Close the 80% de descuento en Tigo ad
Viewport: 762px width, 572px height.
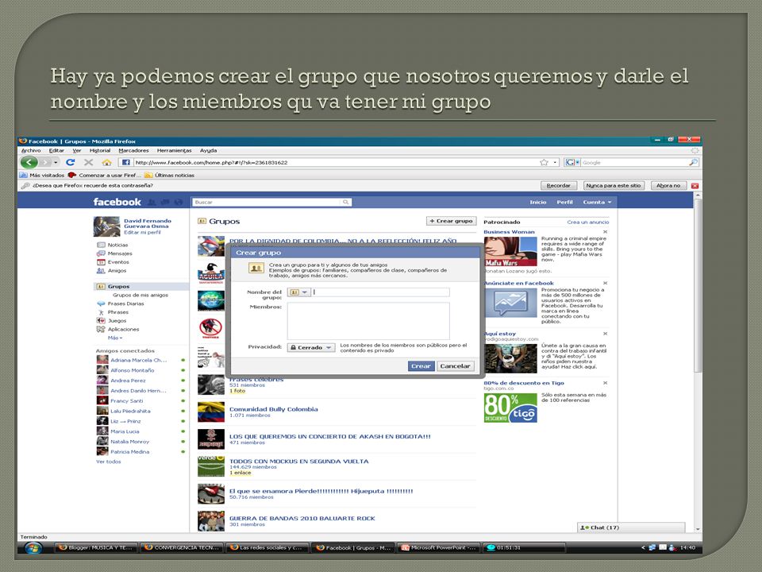pyautogui.click(x=605, y=383)
